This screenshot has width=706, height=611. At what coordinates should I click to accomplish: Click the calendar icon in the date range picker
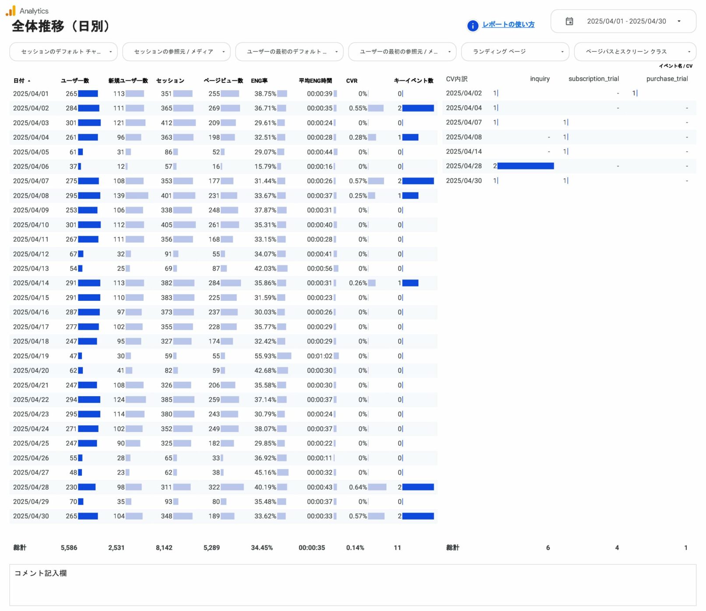(x=569, y=21)
